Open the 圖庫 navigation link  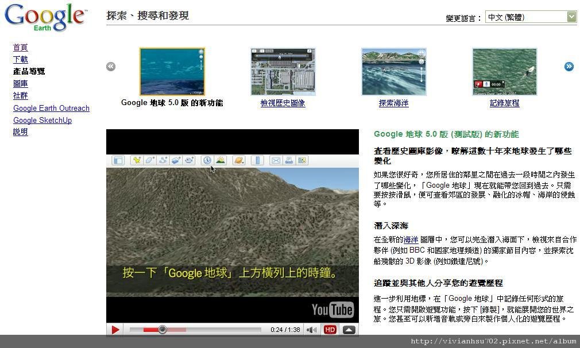click(20, 84)
